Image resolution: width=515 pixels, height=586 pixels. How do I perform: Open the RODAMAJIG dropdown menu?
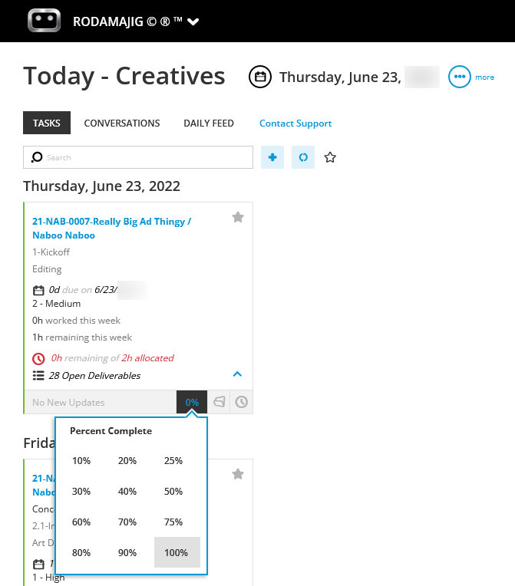(193, 21)
